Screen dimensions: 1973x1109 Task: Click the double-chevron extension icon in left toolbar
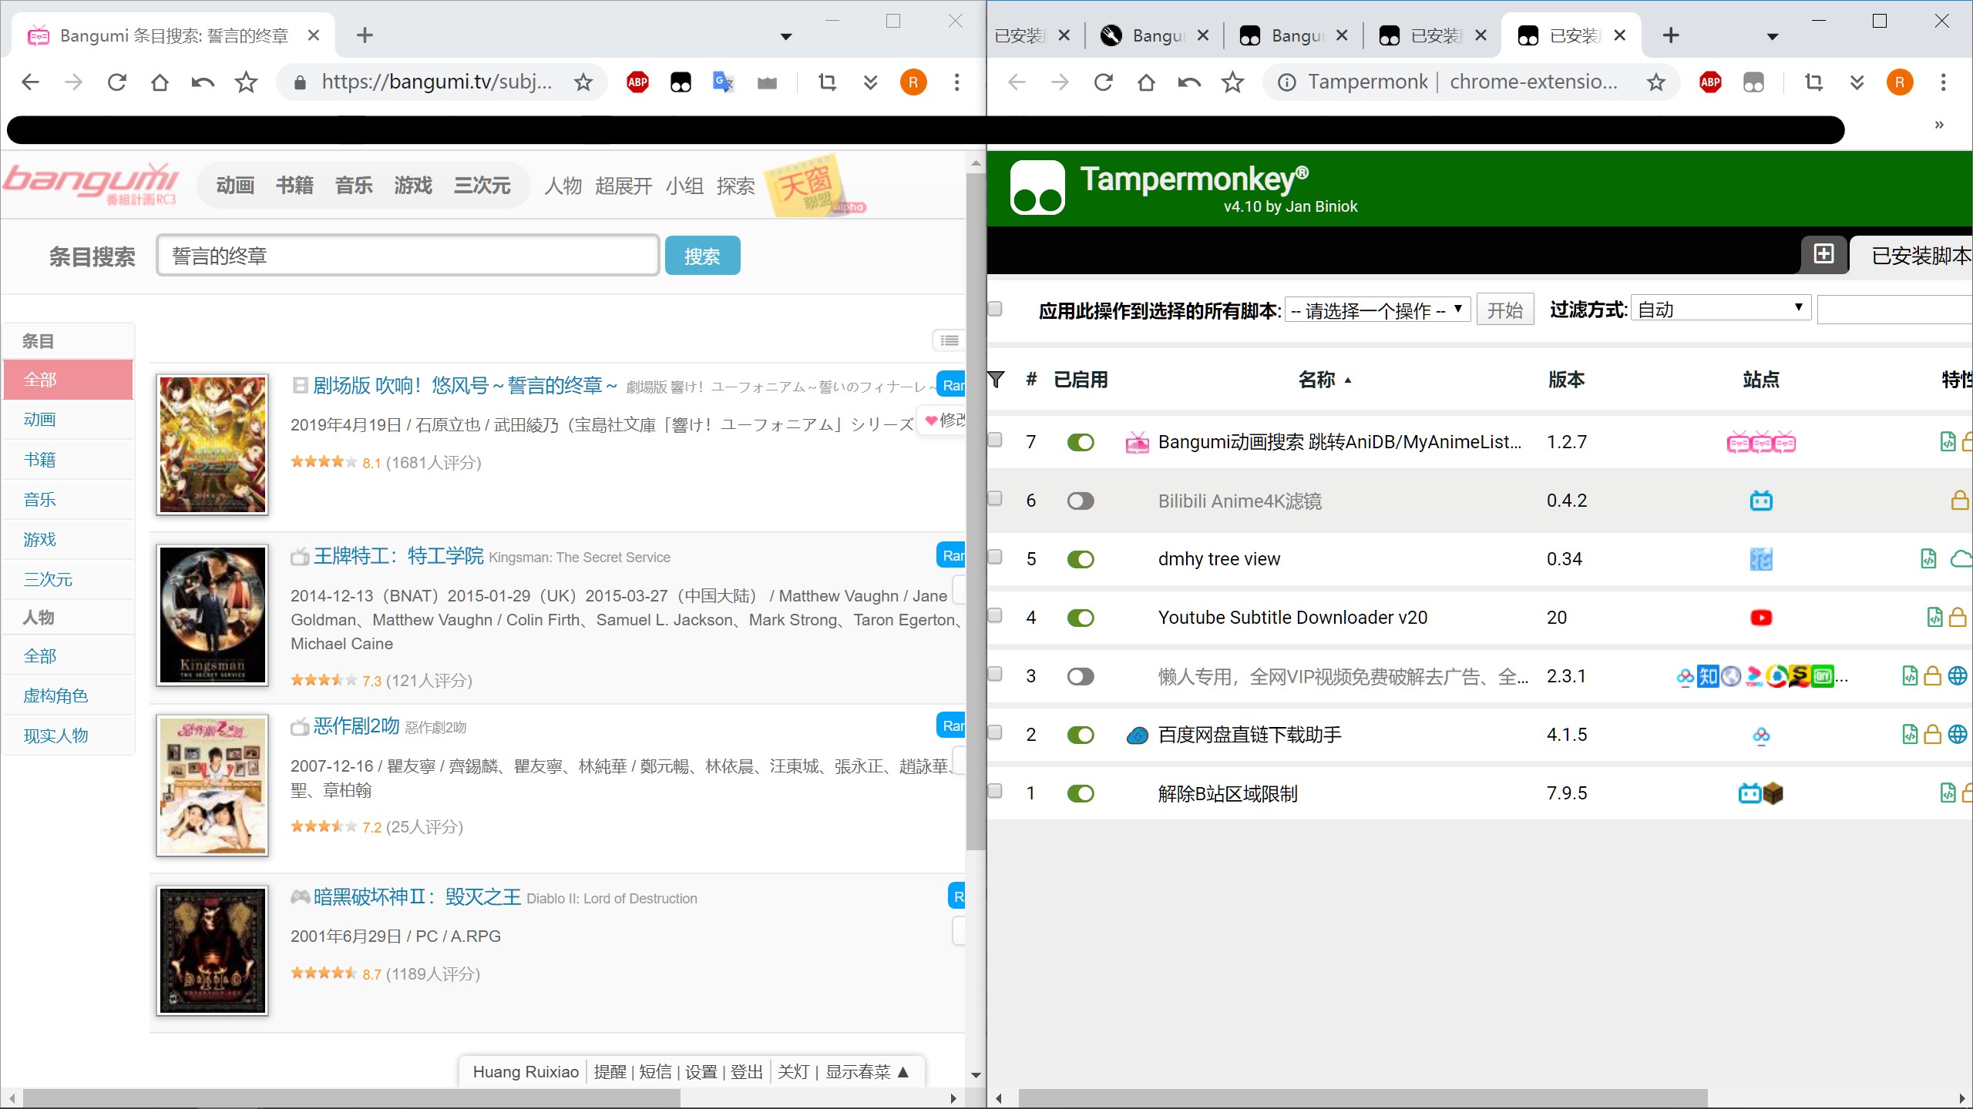(870, 82)
